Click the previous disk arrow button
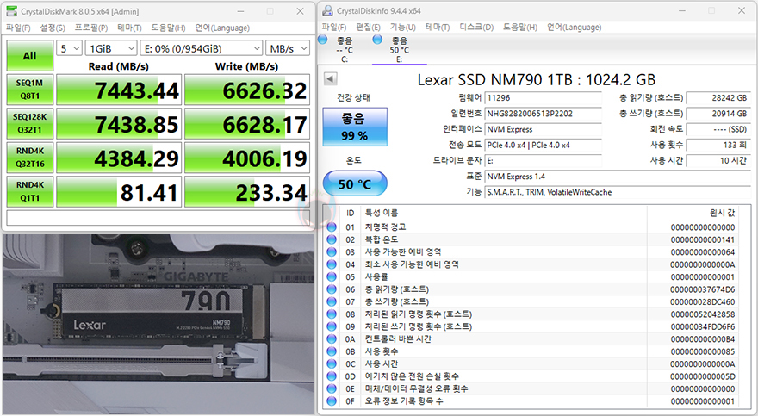Screen dimensions: 758x416 coord(331,78)
